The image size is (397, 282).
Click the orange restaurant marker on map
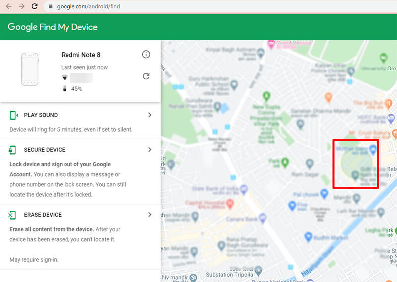coord(328,97)
